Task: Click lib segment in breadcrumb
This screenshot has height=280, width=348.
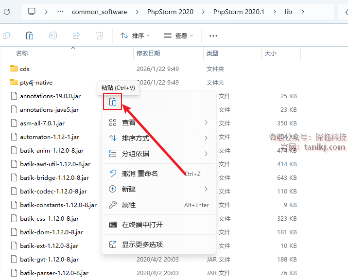Action: tap(288, 12)
